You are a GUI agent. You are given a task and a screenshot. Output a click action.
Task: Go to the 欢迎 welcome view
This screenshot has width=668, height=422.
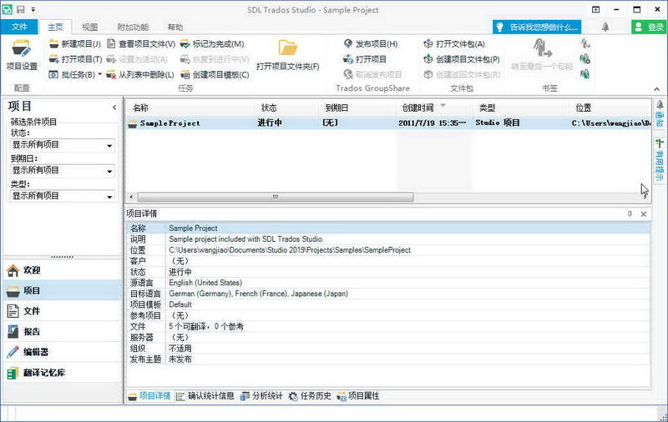point(62,270)
